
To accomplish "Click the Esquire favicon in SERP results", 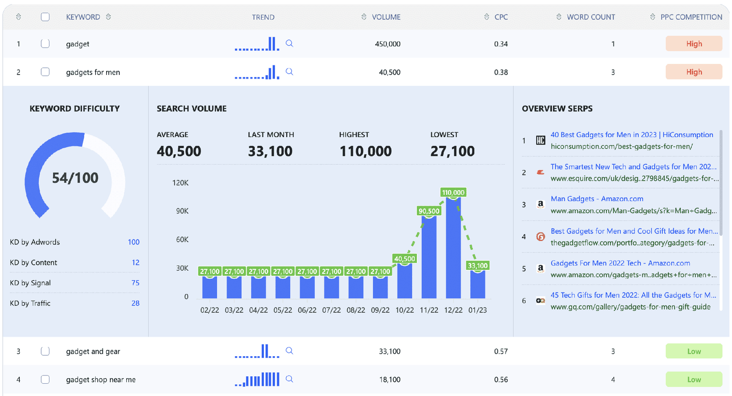I will click(x=540, y=172).
